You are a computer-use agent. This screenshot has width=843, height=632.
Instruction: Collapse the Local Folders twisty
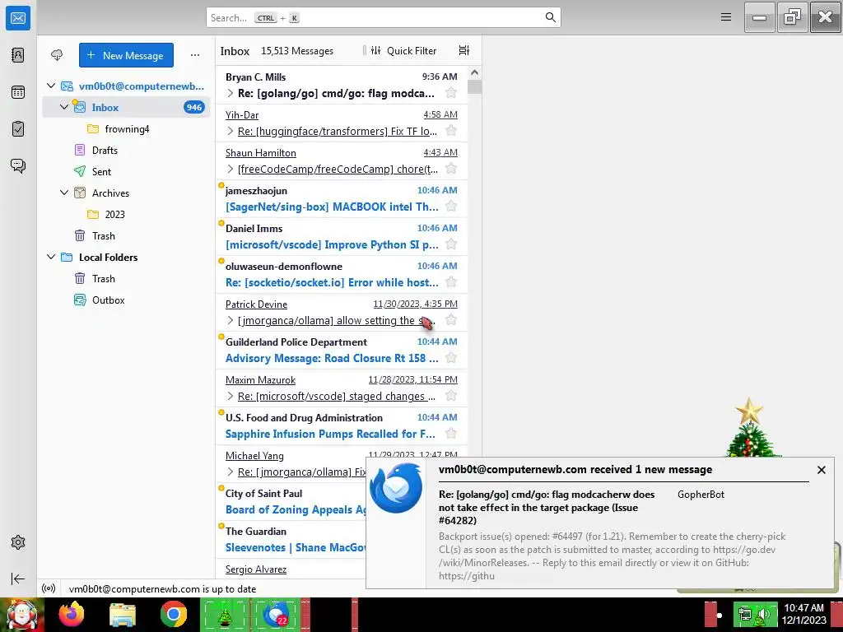pos(51,257)
